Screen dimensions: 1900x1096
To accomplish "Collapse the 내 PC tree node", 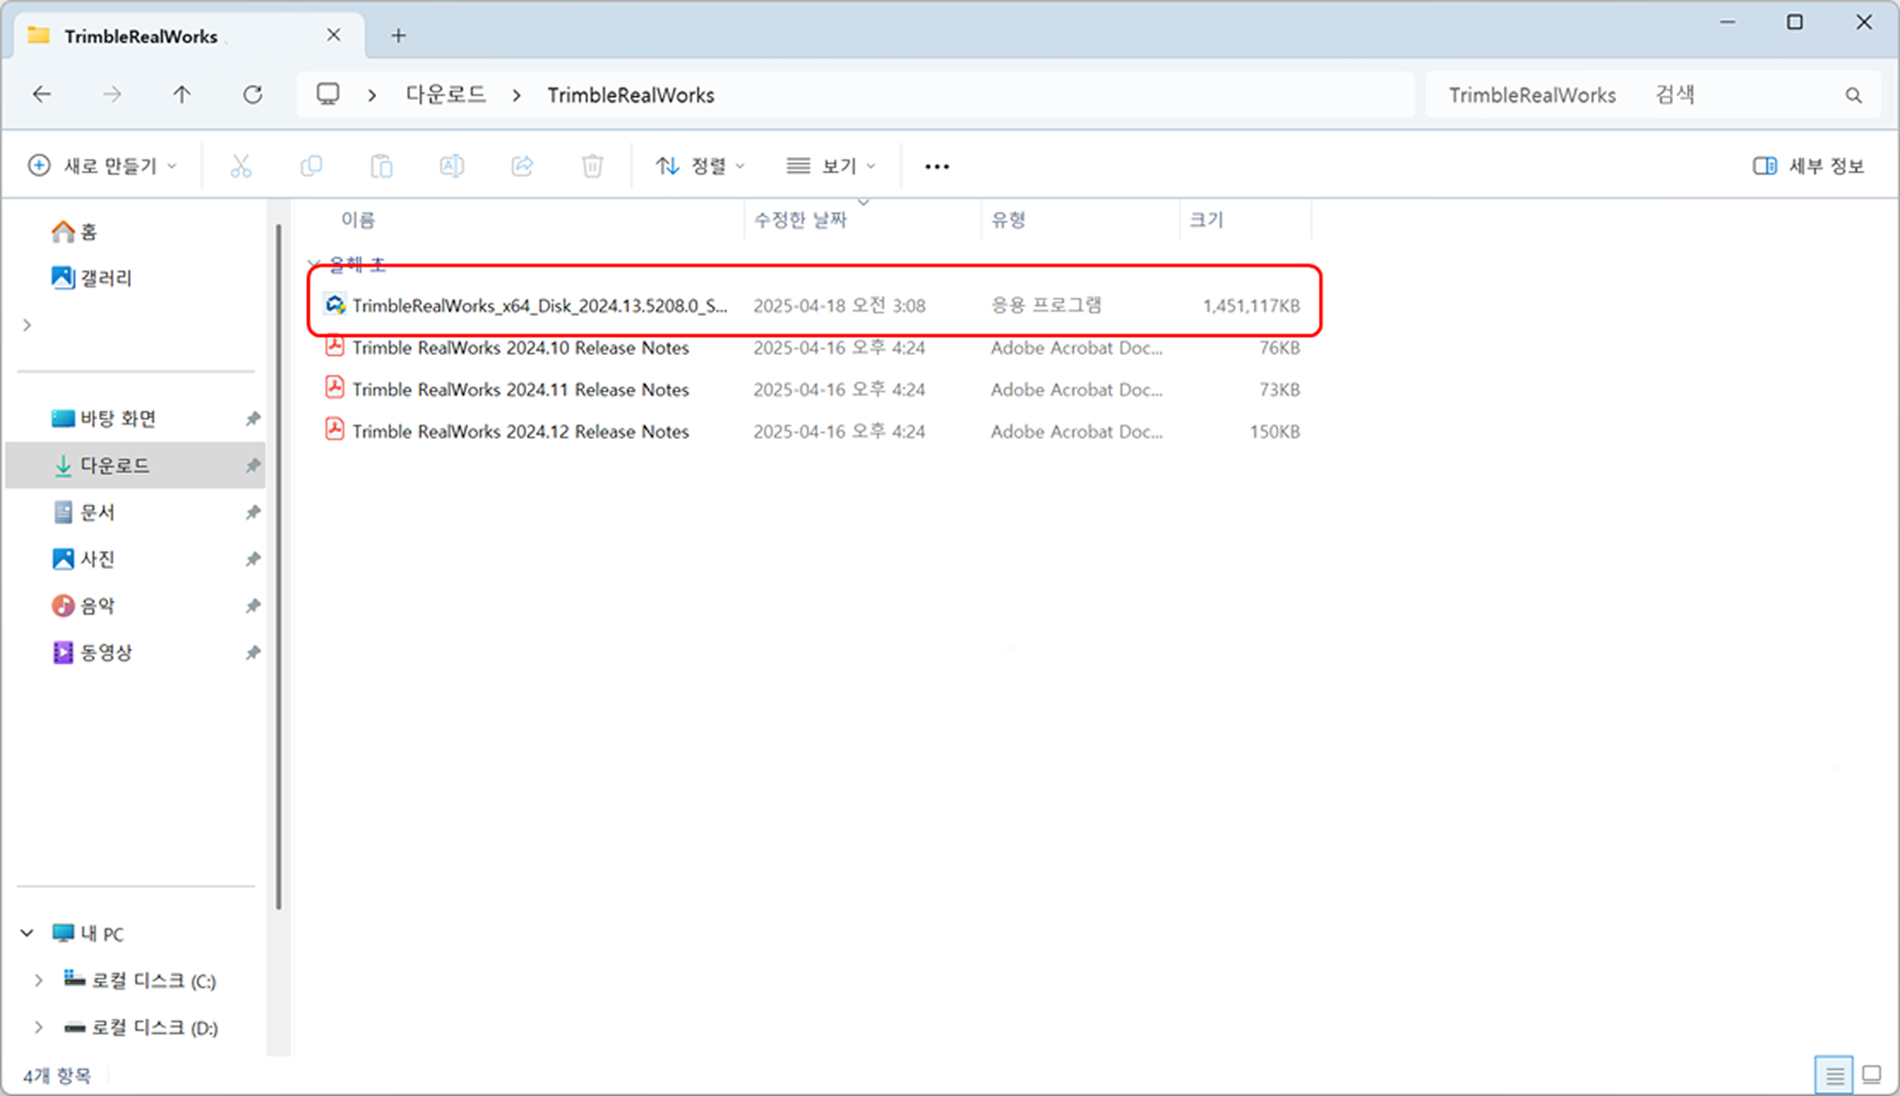I will pyautogui.click(x=27, y=933).
